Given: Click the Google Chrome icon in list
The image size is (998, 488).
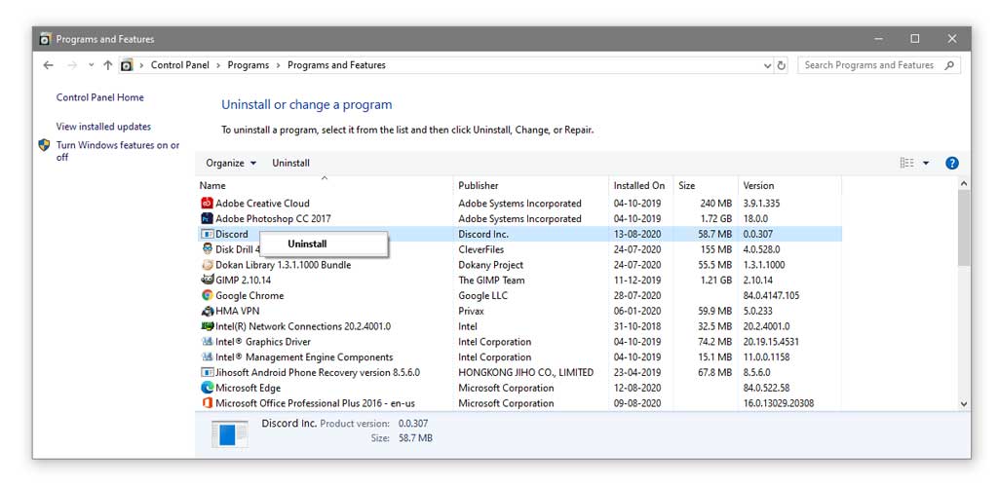Looking at the screenshot, I should (207, 295).
